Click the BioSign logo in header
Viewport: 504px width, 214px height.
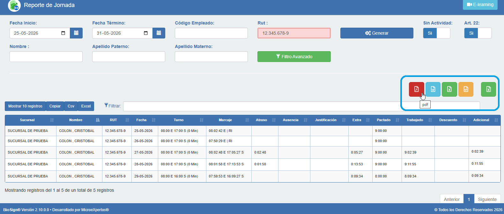(14, 5)
